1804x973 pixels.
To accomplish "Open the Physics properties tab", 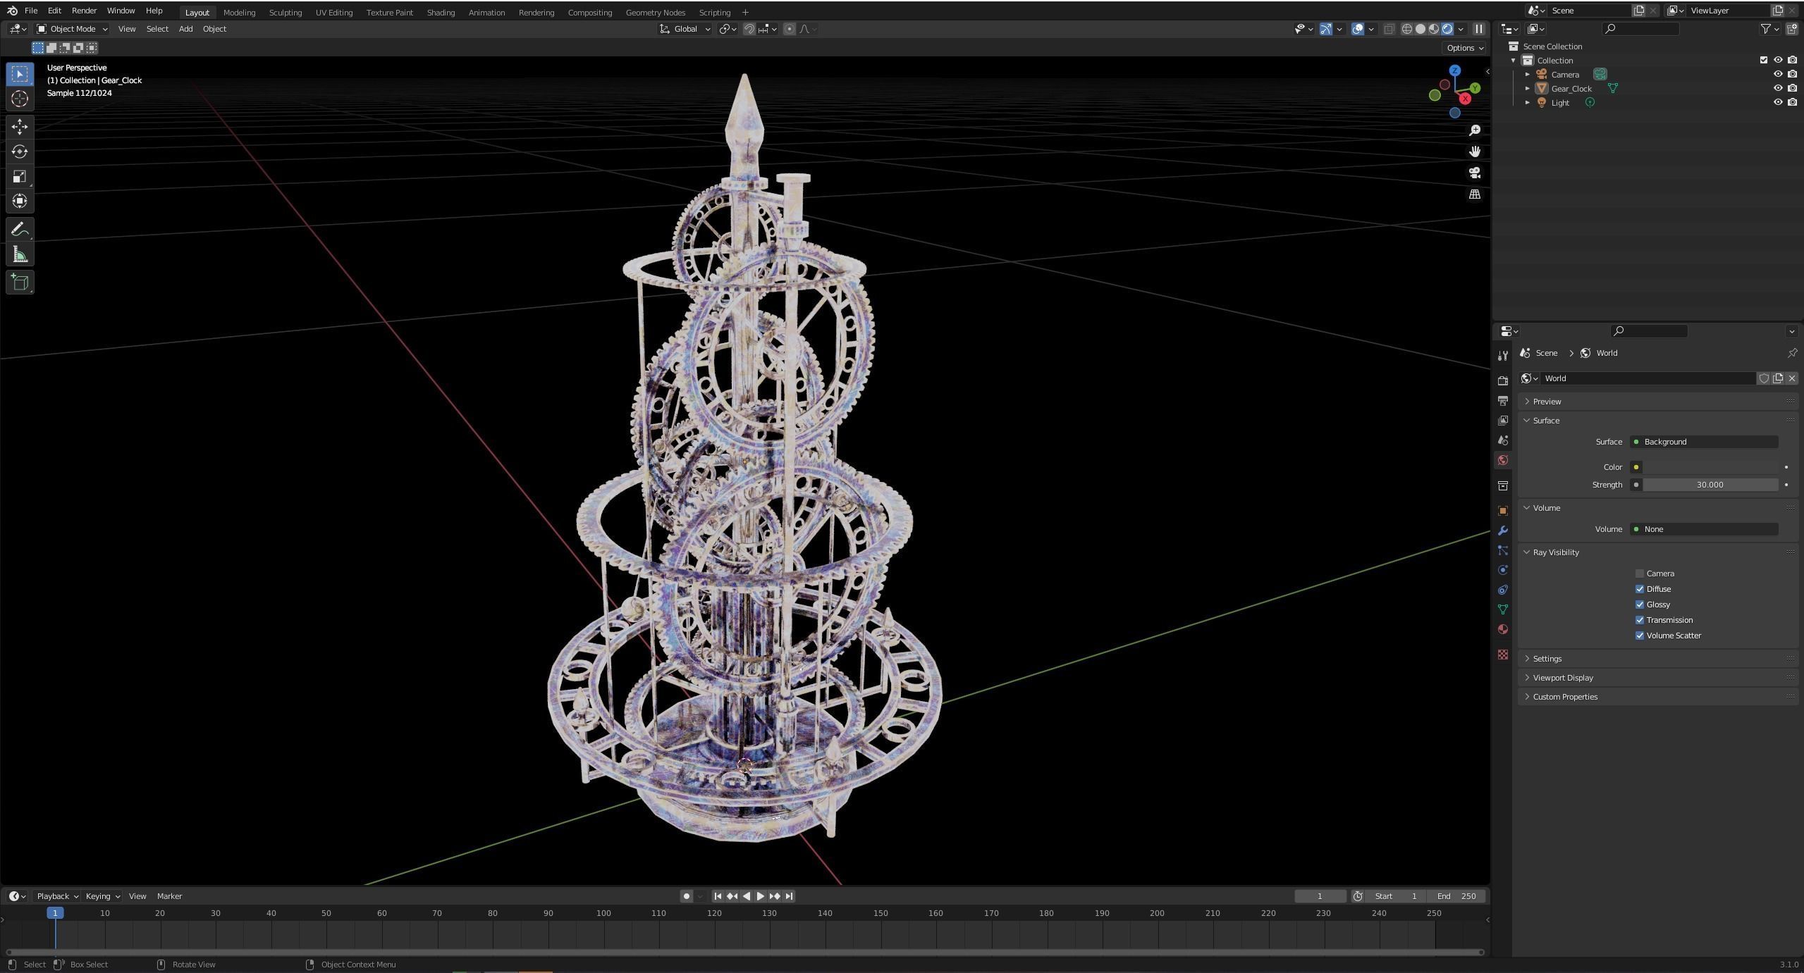I will pyautogui.click(x=1502, y=570).
